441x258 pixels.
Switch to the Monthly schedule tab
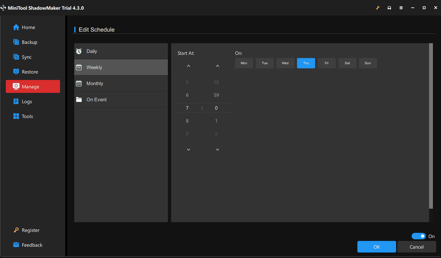(x=121, y=84)
